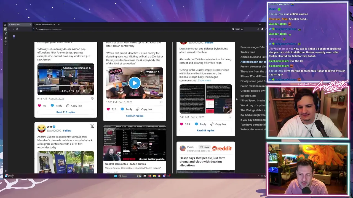Click the 1:23 / 1:39 video time

[68, 91]
